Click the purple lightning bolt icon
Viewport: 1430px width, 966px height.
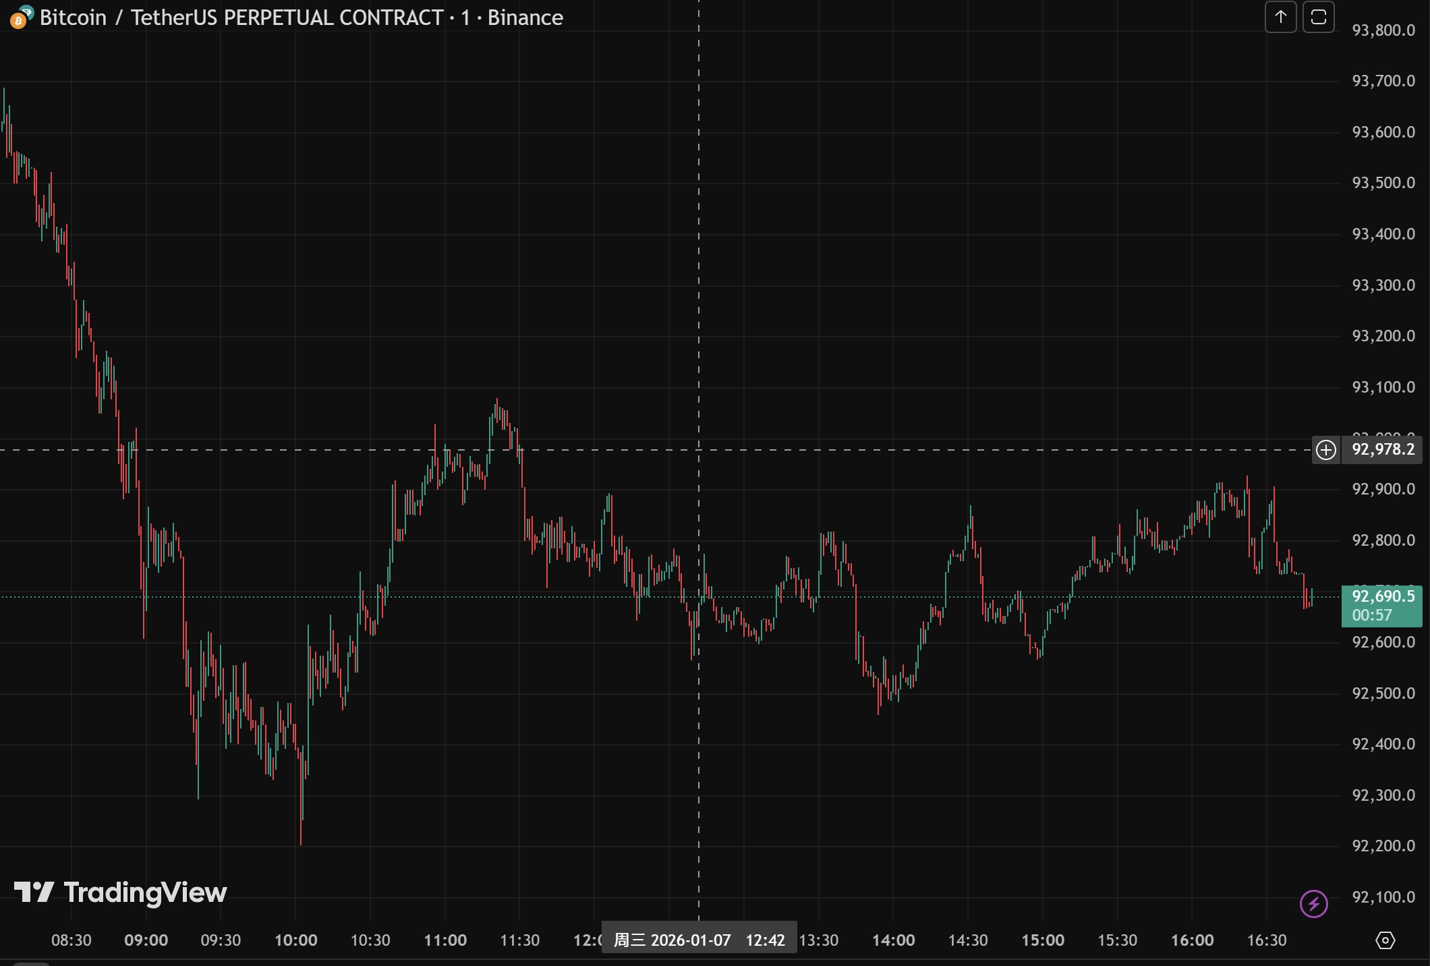(x=1313, y=904)
